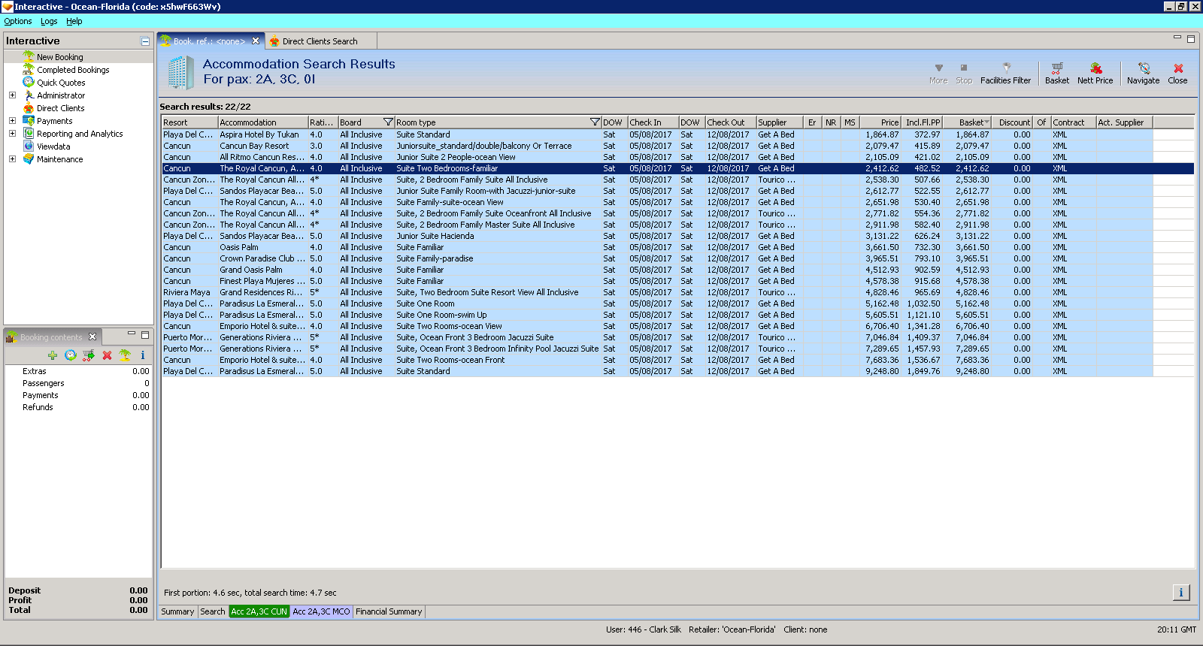Toggle the Board column filter icon
This screenshot has width=1203, height=646.
coord(388,122)
